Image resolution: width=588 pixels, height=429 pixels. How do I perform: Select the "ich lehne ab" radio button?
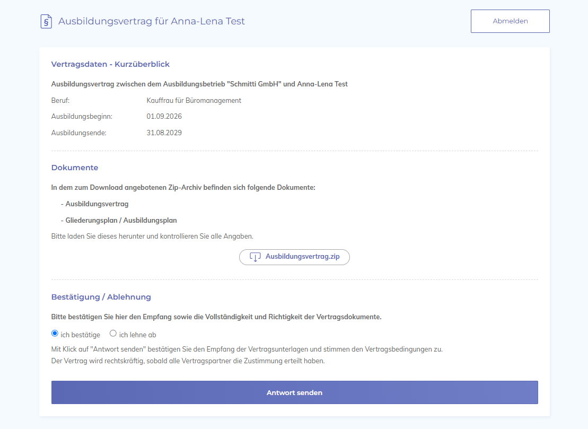(x=113, y=334)
